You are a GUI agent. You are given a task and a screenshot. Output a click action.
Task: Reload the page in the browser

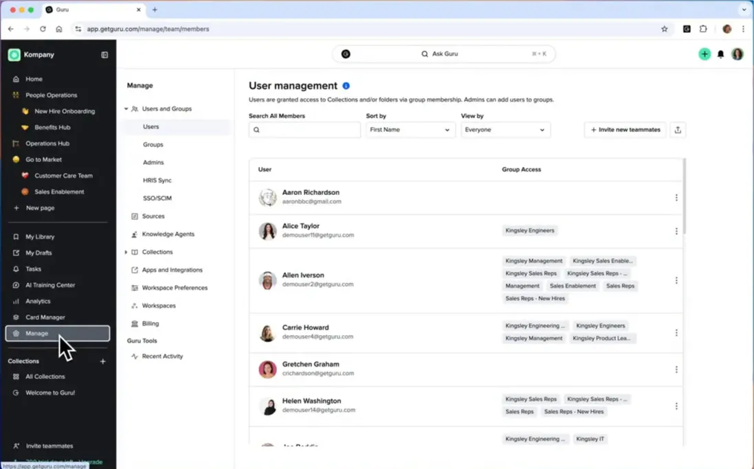pyautogui.click(x=43, y=29)
